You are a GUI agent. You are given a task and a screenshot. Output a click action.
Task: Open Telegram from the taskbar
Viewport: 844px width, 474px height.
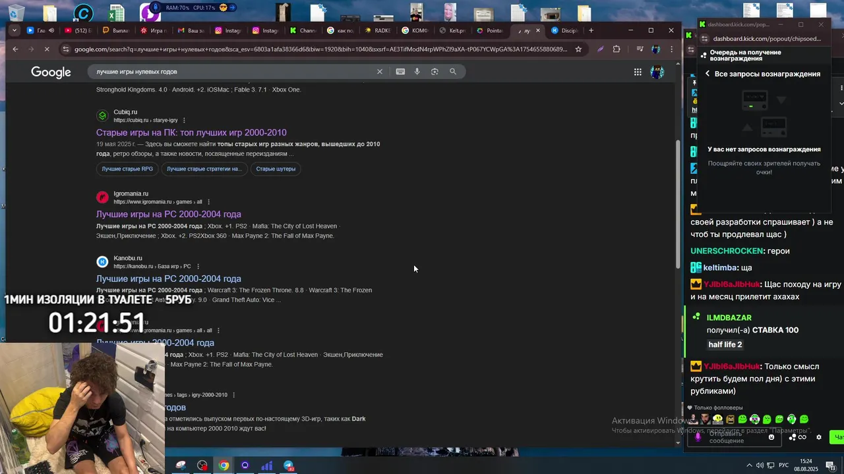click(288, 465)
